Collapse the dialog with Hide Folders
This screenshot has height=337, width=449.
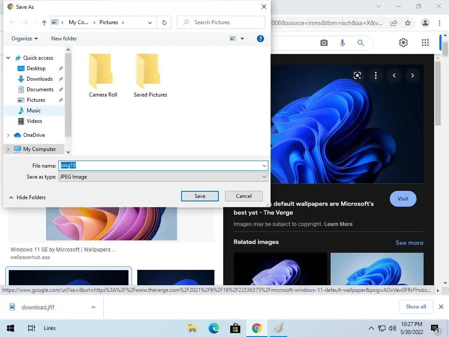(x=27, y=197)
